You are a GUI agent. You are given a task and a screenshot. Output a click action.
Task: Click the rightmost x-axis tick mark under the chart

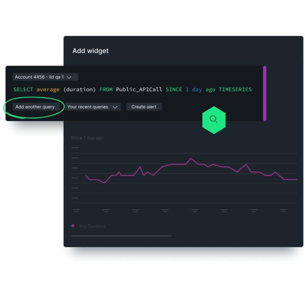[x=283, y=210]
